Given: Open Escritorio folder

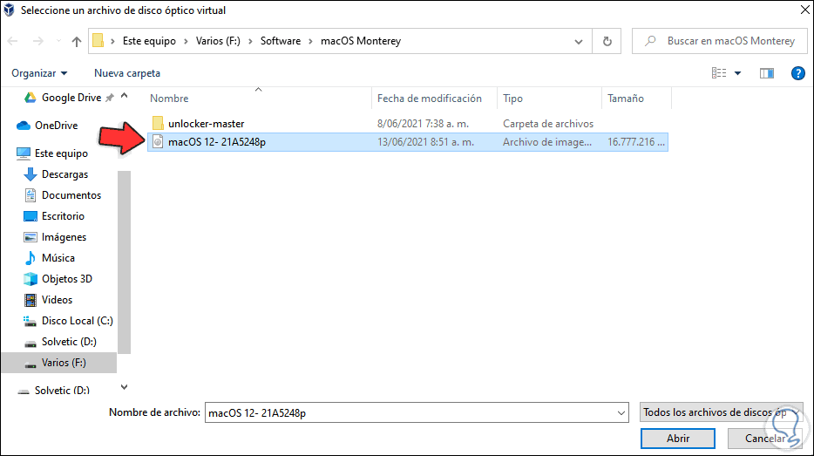Looking at the screenshot, I should tap(63, 216).
